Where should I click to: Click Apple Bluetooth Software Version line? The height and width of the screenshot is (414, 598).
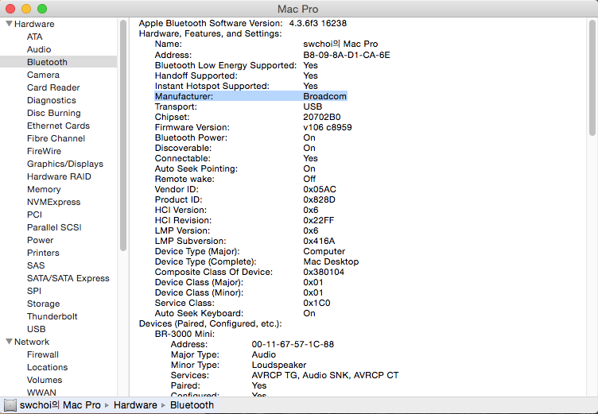coord(243,23)
